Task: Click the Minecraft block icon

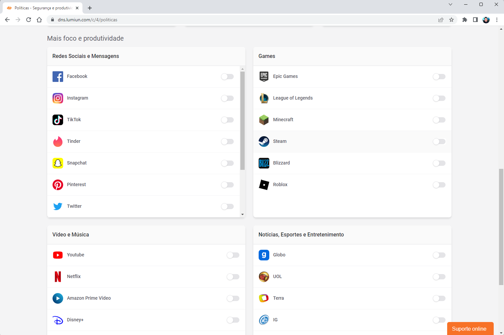Action: pyautogui.click(x=264, y=120)
